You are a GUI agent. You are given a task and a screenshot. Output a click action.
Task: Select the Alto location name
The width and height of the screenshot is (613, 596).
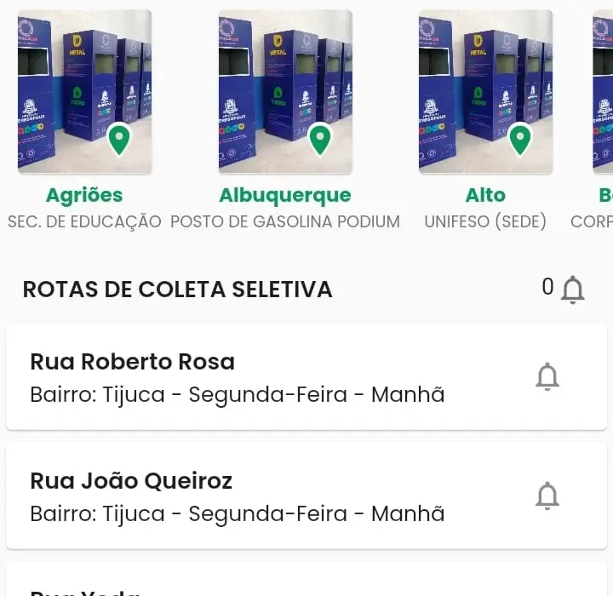(x=485, y=195)
